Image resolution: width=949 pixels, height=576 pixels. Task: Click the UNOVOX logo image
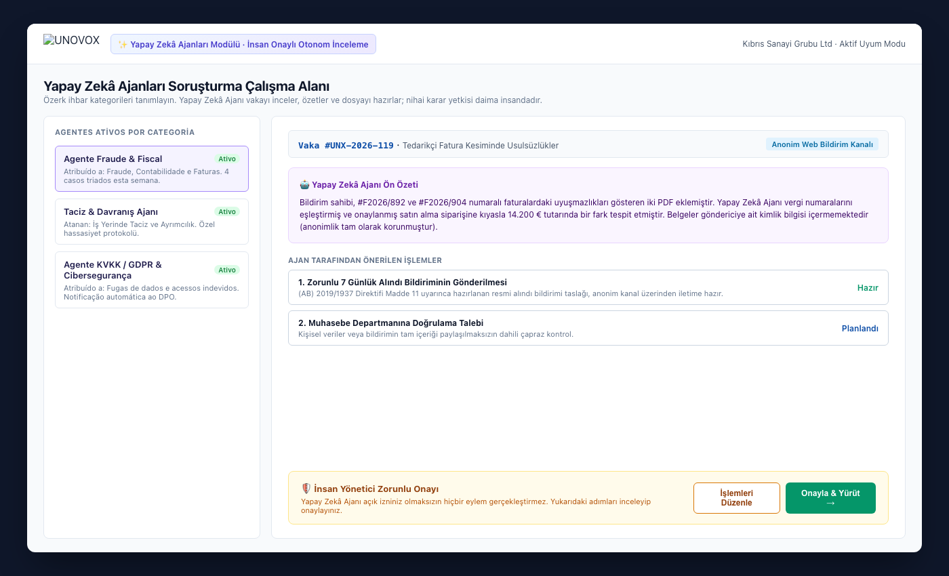(x=71, y=40)
